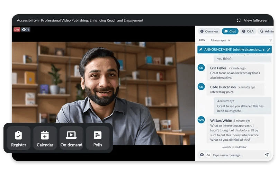Select the On-demand video icon

[x=71, y=135]
